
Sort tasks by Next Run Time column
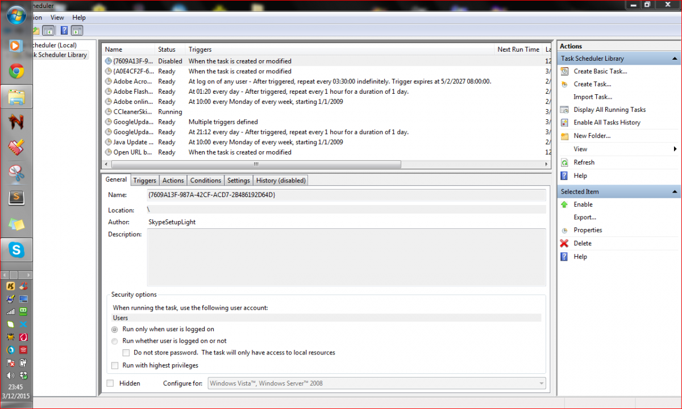coord(518,49)
